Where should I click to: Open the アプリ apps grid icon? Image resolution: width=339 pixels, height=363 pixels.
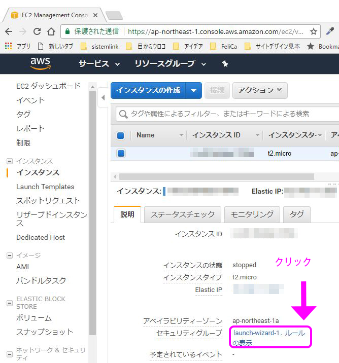coord(8,46)
